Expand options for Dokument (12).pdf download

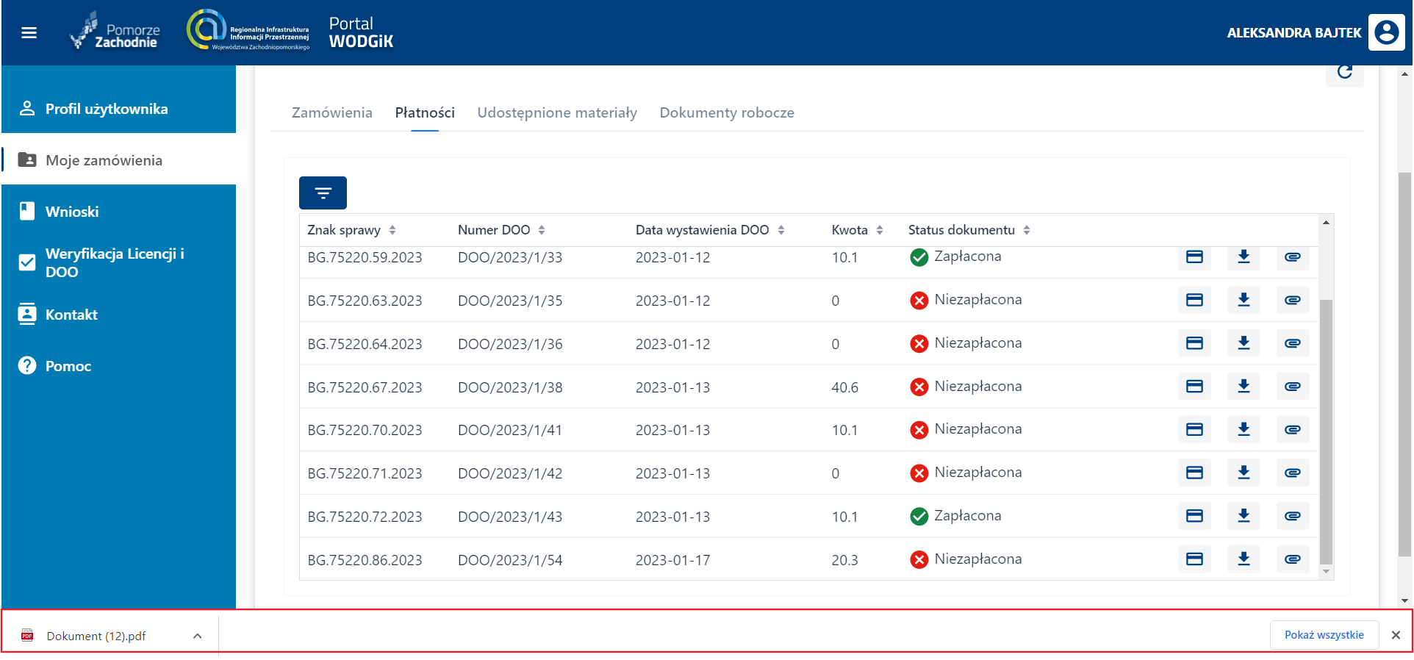coord(197,636)
